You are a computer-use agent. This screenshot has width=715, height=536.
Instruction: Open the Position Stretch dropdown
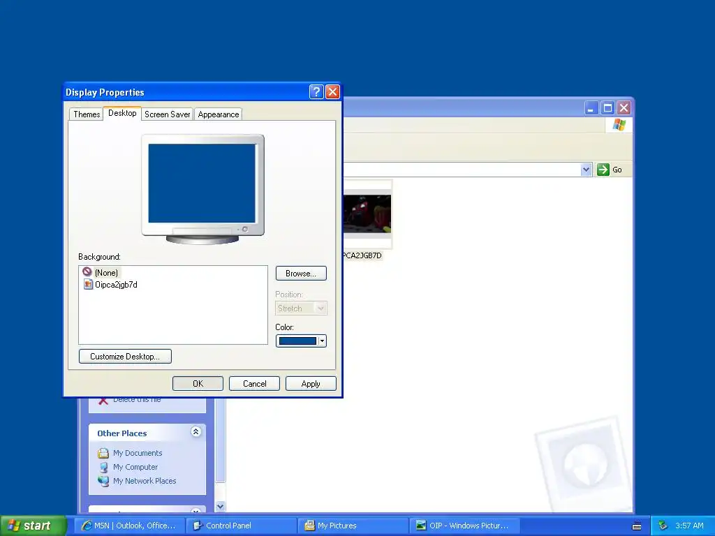[301, 308]
